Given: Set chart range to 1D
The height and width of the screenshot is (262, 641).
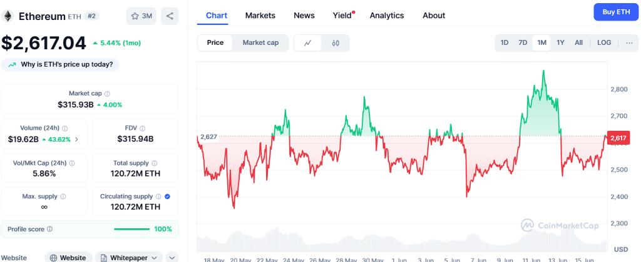Looking at the screenshot, I should (x=505, y=43).
